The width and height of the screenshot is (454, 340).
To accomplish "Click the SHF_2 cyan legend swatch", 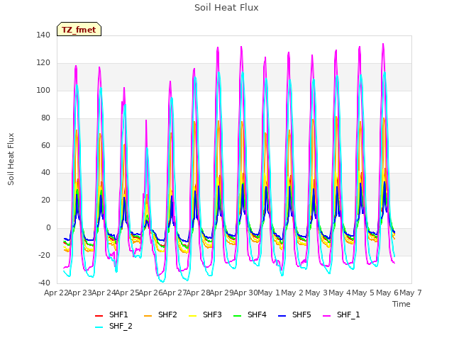I will tap(99, 327).
